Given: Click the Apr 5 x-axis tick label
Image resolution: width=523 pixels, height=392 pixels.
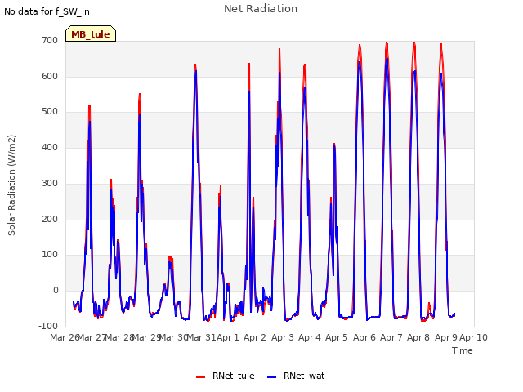Looking at the screenshot, I should point(337,337).
